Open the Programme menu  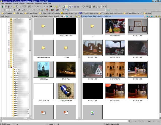(38, 4)
